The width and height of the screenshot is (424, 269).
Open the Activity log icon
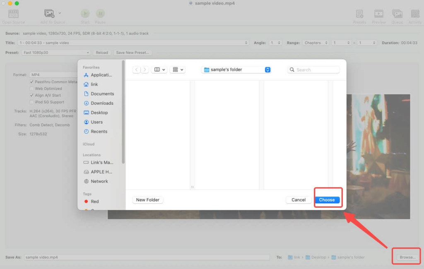(415, 13)
